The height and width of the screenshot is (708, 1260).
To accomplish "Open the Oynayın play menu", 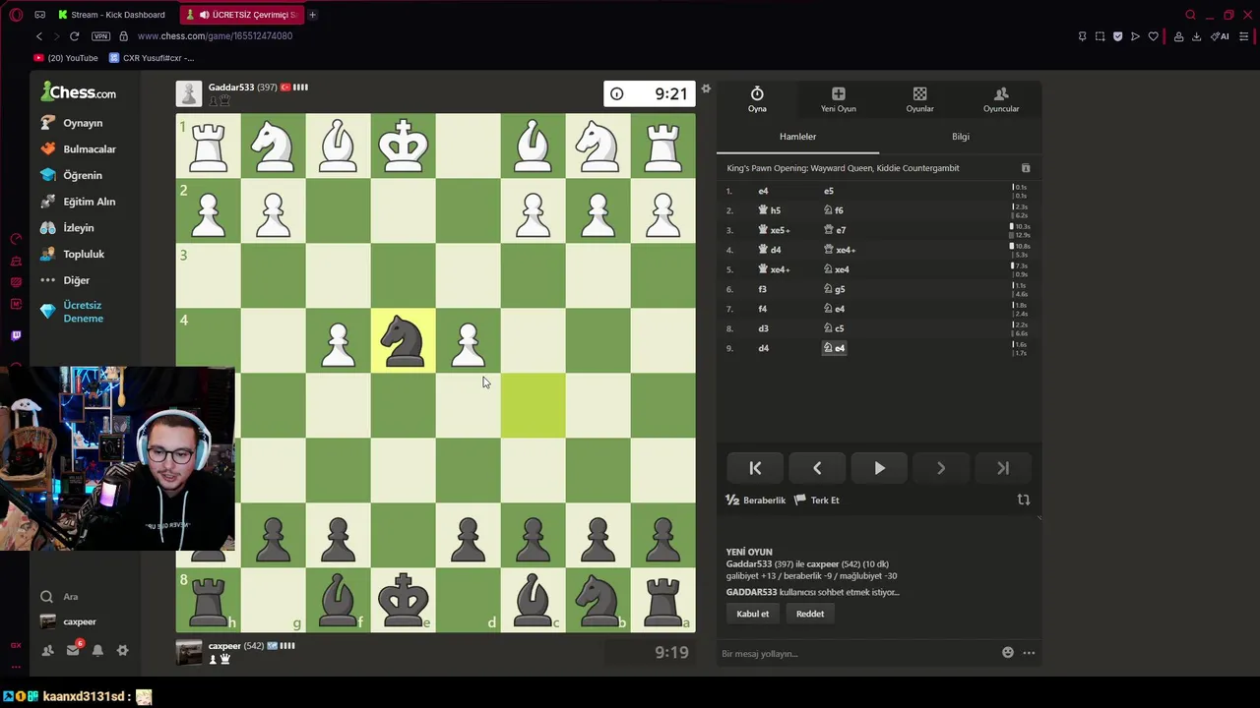I will pyautogui.click(x=71, y=123).
